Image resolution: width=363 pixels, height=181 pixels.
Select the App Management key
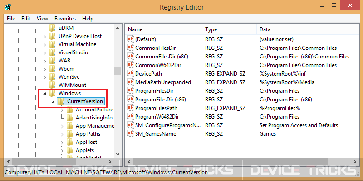95,126
